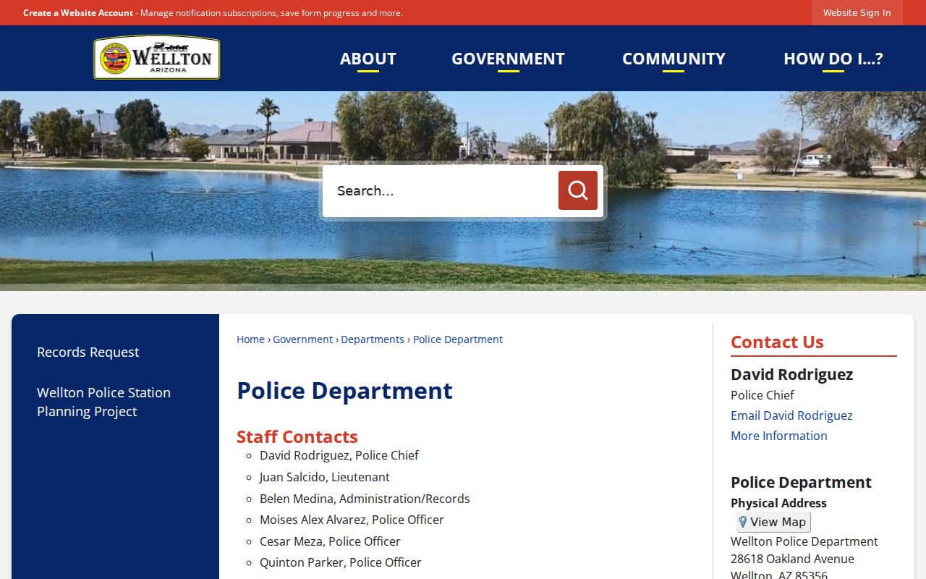Click the Police Department page title
Viewport: 926px width, 579px height.
344,390
